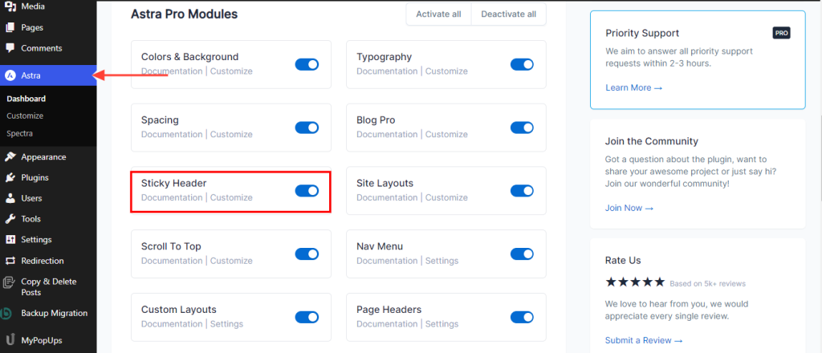822x353 pixels.
Task: Switch off the Page Headers module
Action: tap(522, 317)
